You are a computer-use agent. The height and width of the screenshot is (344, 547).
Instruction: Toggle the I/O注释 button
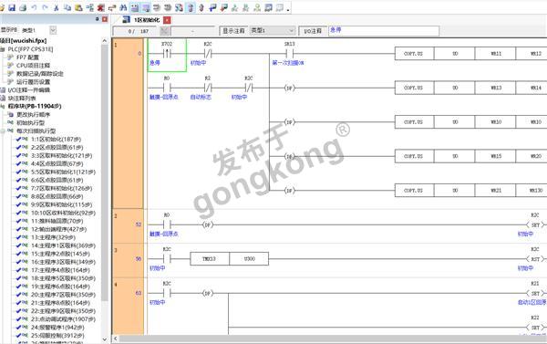(x=313, y=31)
